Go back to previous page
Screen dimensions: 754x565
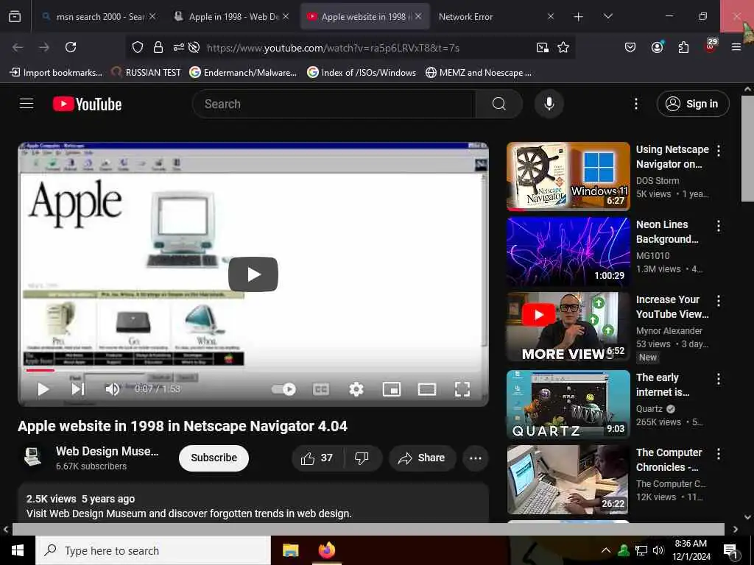[18, 47]
